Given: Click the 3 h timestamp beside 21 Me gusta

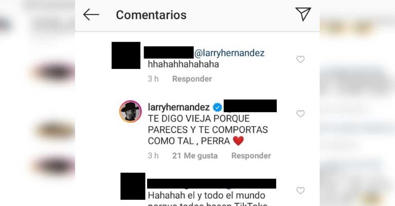Looking at the screenshot, I should (x=153, y=156).
